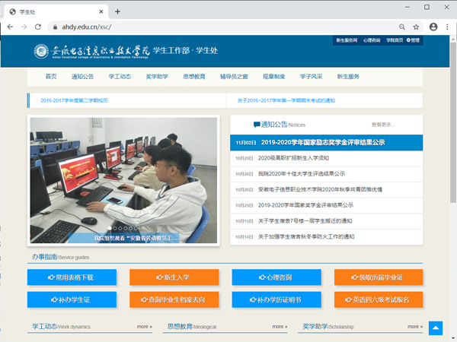Click the 管理 gear link in top bar
Viewport: 457px width, 342px height.
pos(413,40)
